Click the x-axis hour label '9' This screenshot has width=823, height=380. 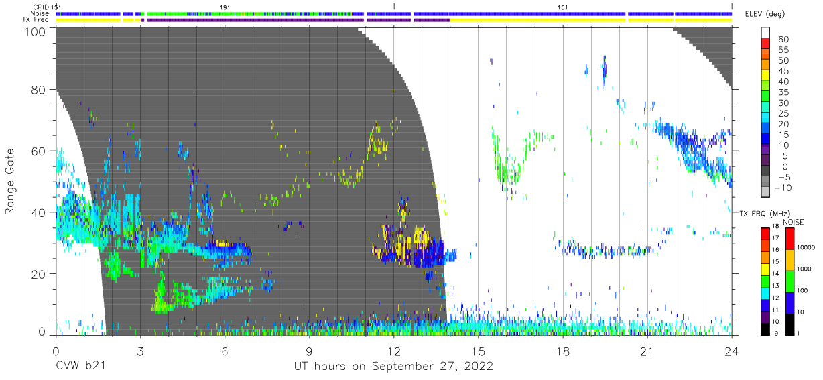point(309,351)
